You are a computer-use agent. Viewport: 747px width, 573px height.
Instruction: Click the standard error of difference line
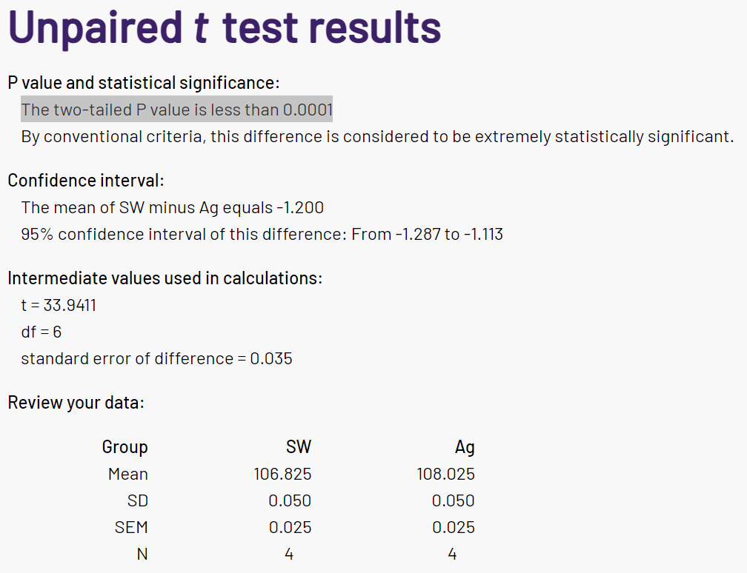pyautogui.click(x=157, y=358)
